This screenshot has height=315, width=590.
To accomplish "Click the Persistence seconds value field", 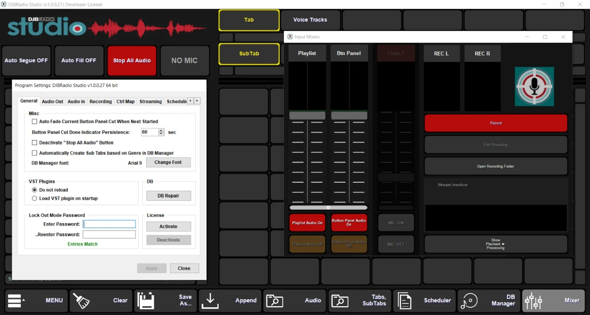I will point(150,132).
